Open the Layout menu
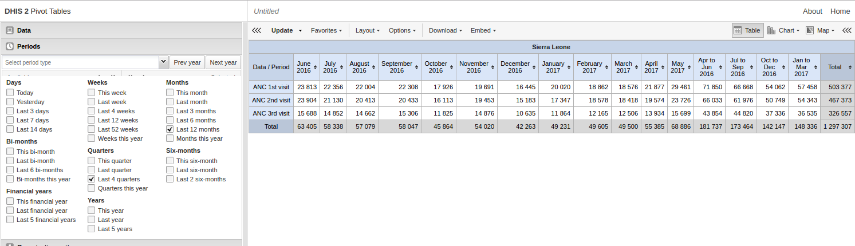 pyautogui.click(x=367, y=30)
